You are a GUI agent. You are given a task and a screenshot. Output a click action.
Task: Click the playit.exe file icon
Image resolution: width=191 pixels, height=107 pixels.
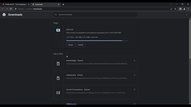coord(58,30)
